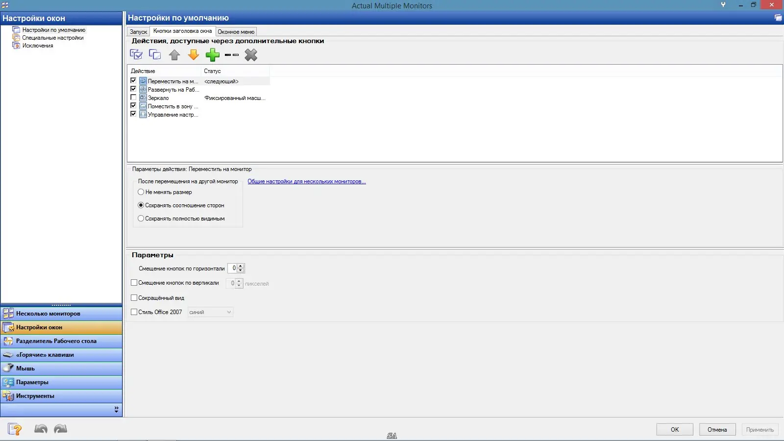
Task: Select the Поместить в зону row text
Action: point(173,106)
